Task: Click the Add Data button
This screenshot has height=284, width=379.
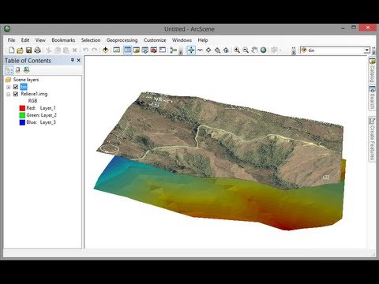Action: (x=106, y=50)
